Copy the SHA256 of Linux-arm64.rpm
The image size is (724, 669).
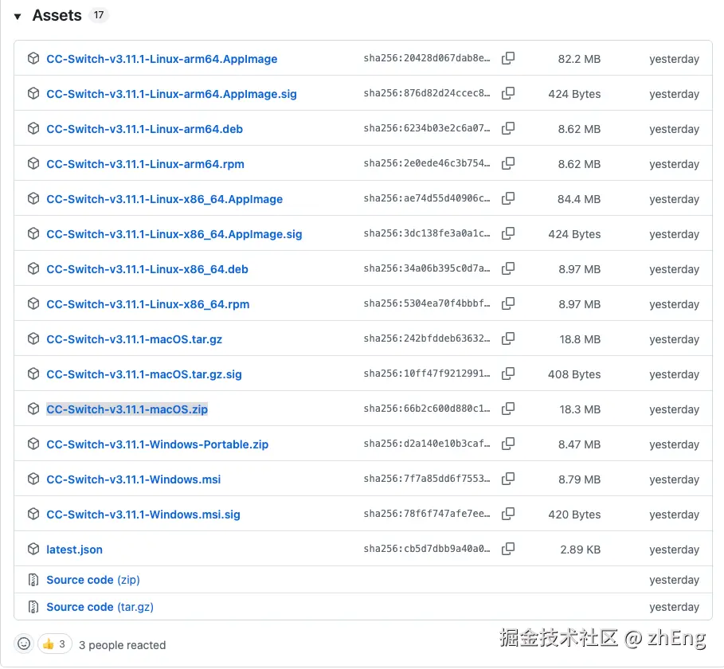tap(508, 163)
